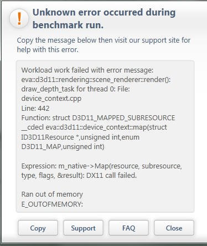The width and height of the screenshot is (207, 246).
Task: Click the 'device_context.cpp' file name text
Action: click(x=51, y=99)
